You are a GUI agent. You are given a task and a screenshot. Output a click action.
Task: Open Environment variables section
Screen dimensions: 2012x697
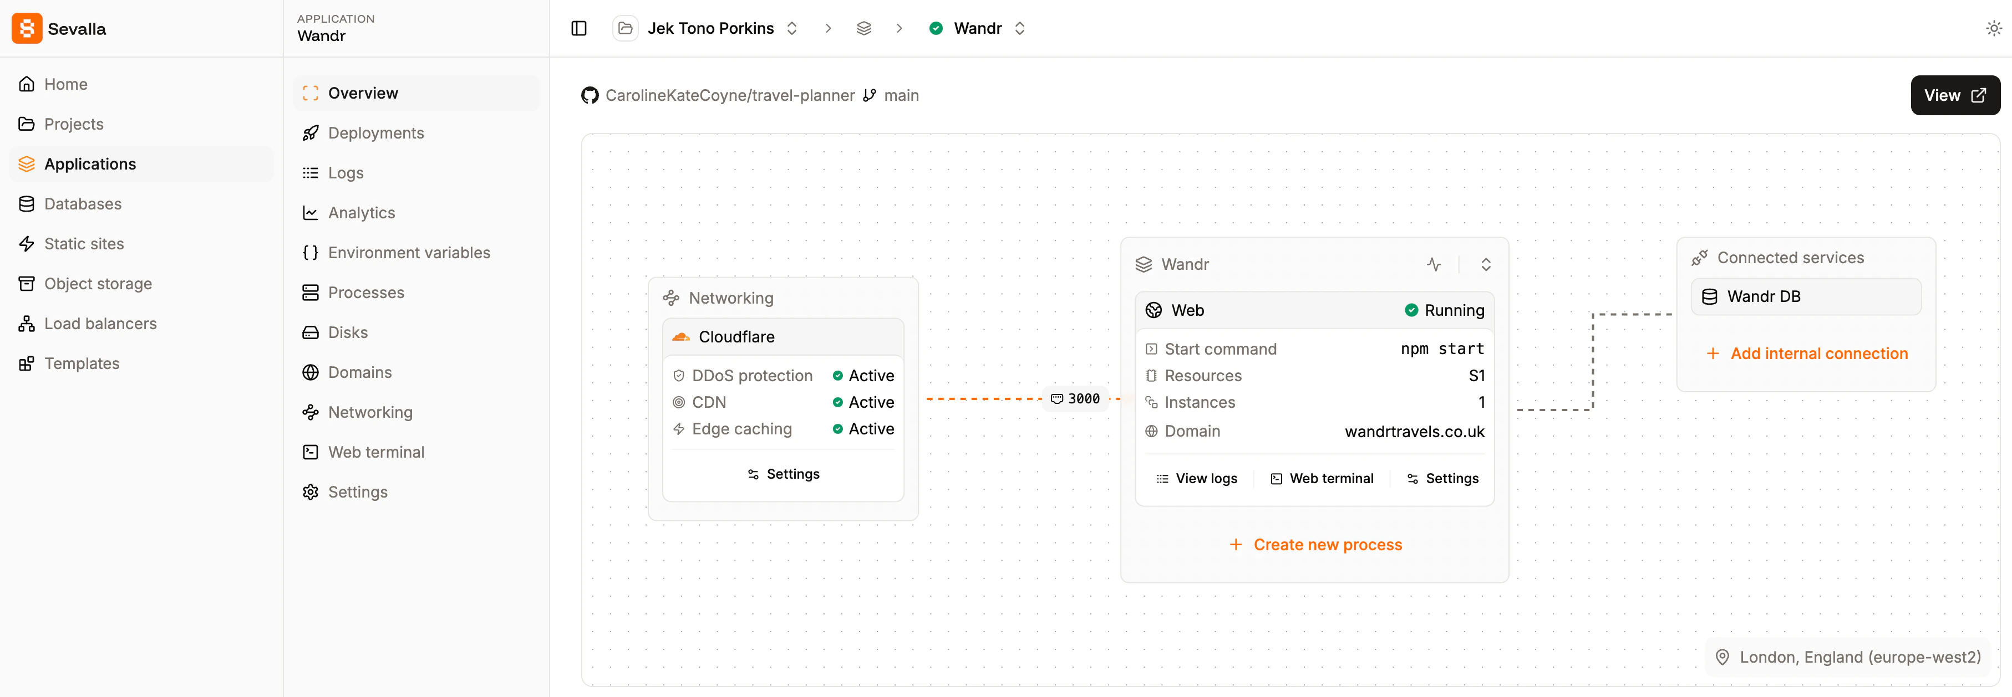click(415, 252)
